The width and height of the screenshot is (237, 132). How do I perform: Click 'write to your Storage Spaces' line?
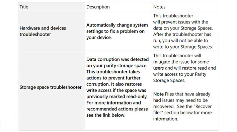[x=183, y=47]
